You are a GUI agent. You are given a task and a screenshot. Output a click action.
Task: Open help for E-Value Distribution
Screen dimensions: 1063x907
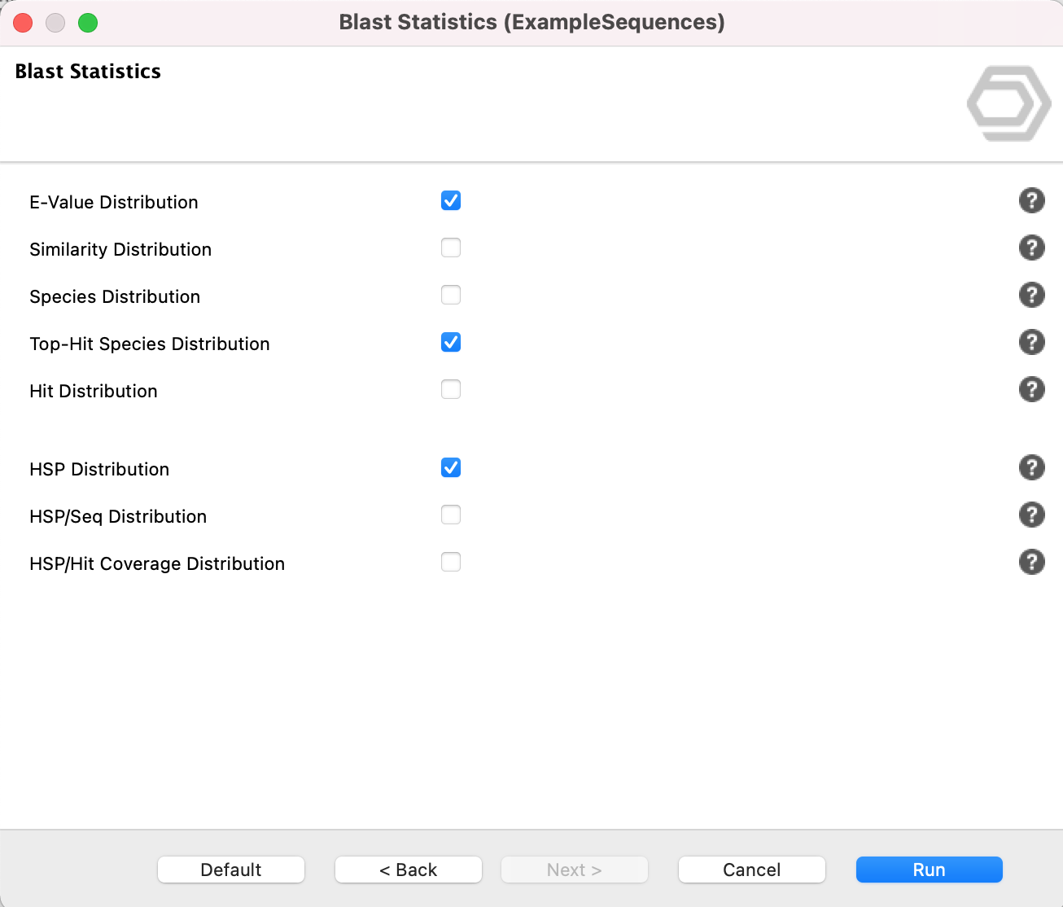tap(1031, 200)
